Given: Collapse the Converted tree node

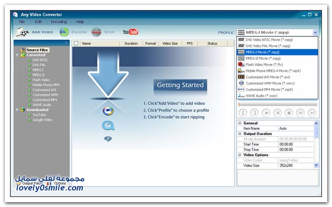Looking at the screenshot, I should 17,55.
